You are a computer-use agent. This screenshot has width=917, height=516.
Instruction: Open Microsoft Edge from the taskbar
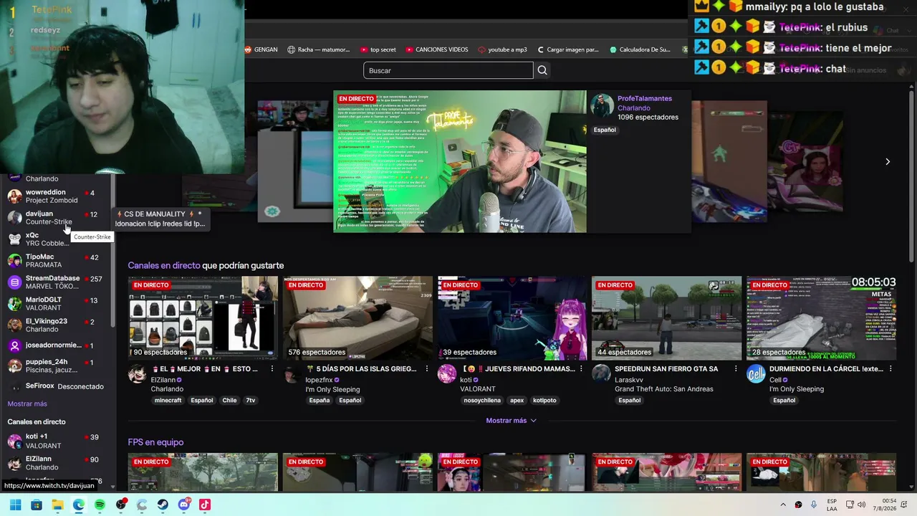coord(79,505)
